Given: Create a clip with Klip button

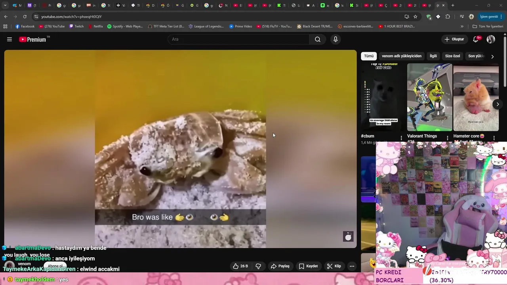Looking at the screenshot, I should [x=334, y=266].
